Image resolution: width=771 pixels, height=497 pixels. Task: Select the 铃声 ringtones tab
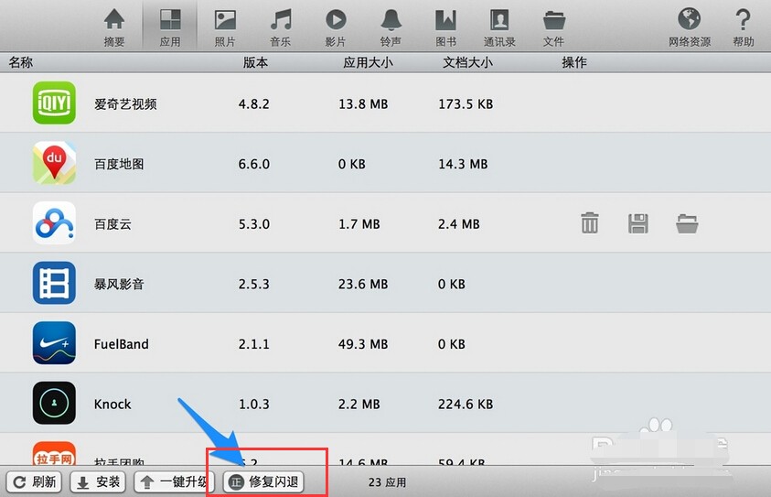[391, 27]
